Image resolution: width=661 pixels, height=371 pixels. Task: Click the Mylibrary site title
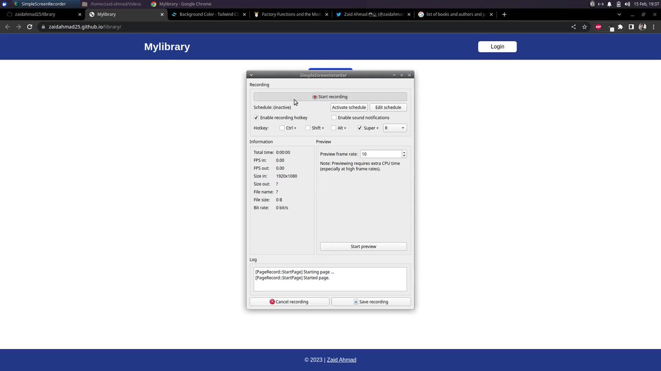167,47
